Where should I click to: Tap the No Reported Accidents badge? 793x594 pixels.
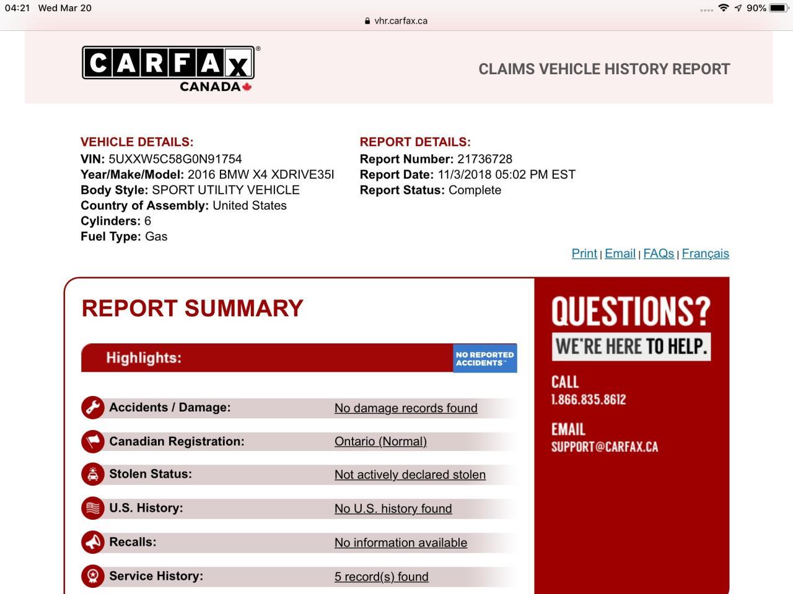484,358
